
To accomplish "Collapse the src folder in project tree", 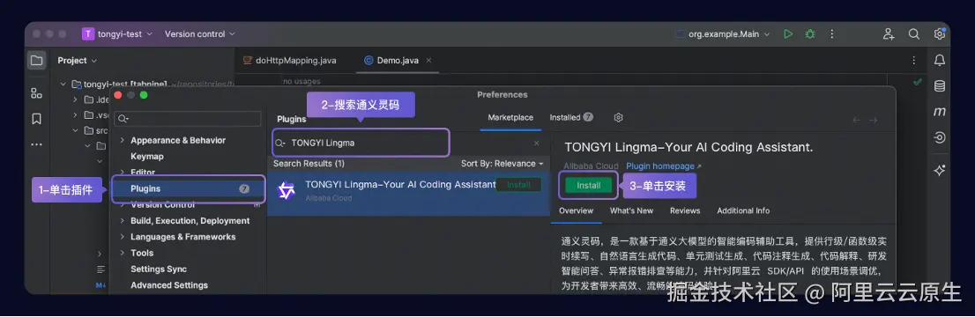I will tap(75, 130).
